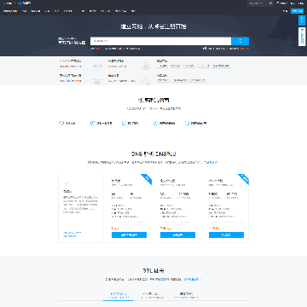Click blue button on middle DNSPod plan card
The width and height of the screenshot is (307, 307).
click(177, 235)
